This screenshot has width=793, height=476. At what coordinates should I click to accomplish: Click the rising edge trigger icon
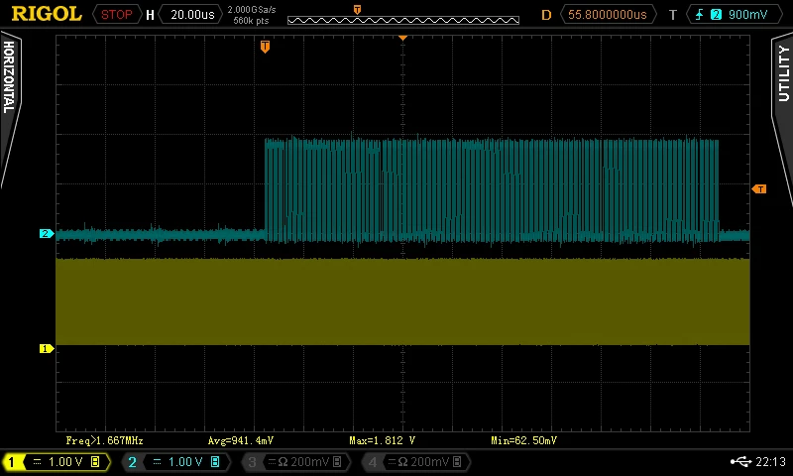click(700, 15)
